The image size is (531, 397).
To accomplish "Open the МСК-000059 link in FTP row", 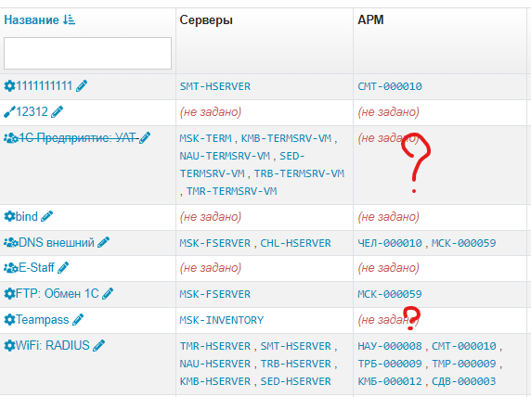I will point(390,294).
